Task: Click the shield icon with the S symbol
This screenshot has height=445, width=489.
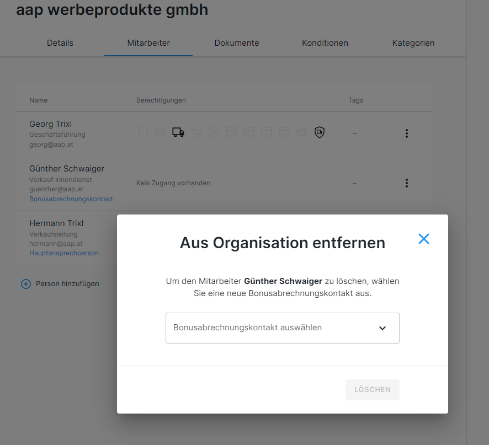Action: coord(161,132)
